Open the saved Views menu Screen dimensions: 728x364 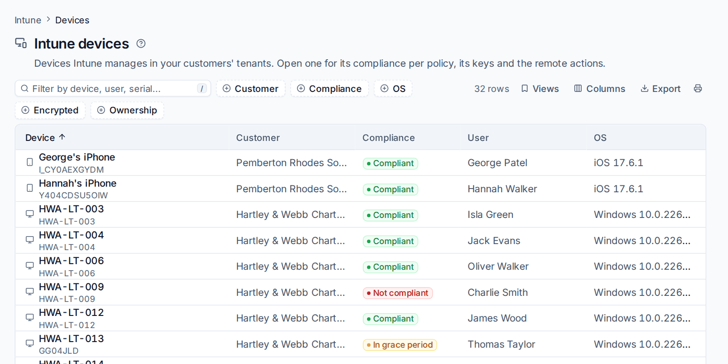540,89
